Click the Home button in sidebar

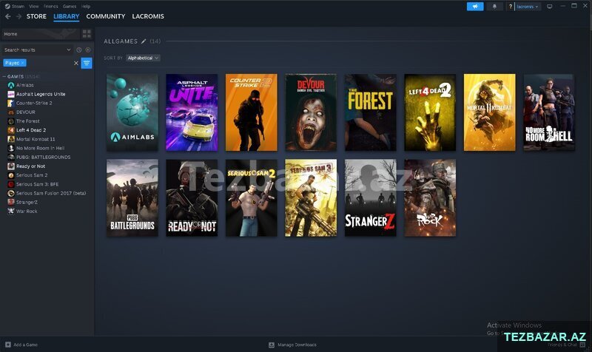41,34
